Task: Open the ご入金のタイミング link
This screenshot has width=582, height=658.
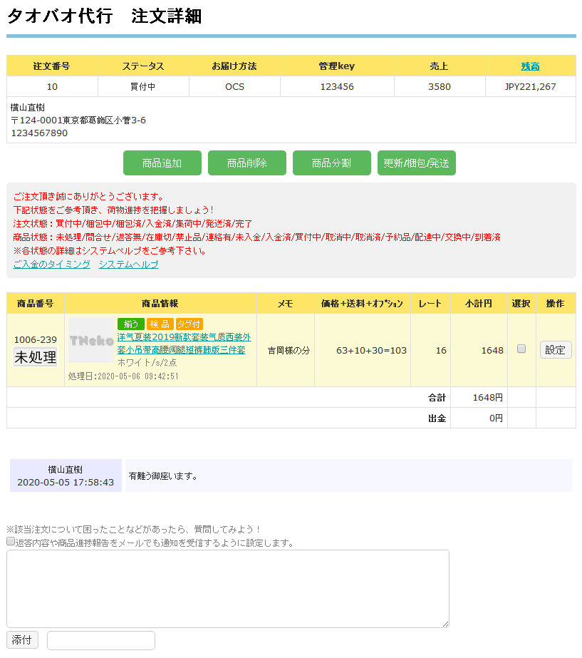Action: point(51,264)
